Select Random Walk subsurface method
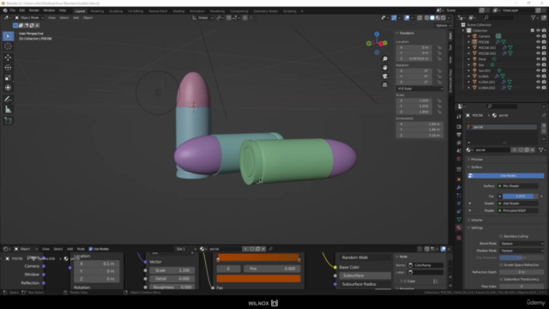The width and height of the screenshot is (549, 309). pos(365,257)
